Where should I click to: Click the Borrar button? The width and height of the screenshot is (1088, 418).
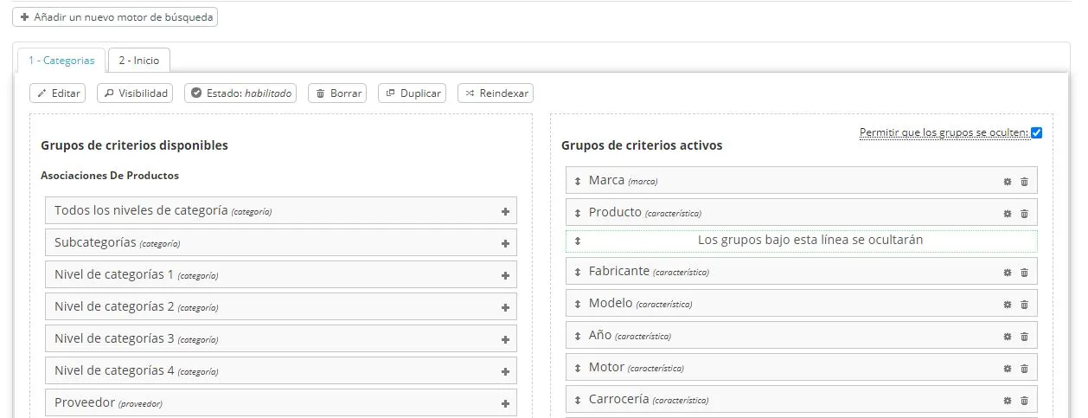tap(337, 93)
